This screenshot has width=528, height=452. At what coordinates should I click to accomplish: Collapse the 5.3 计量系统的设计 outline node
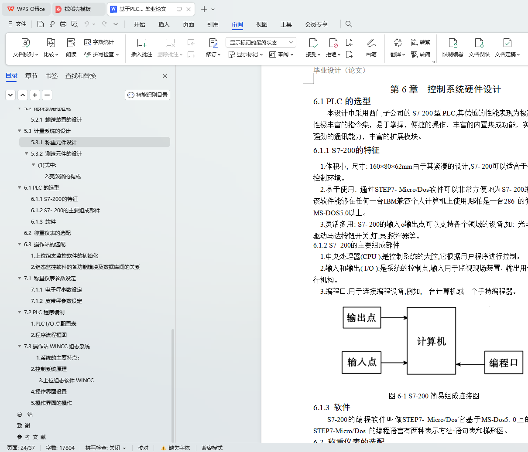tap(19, 131)
